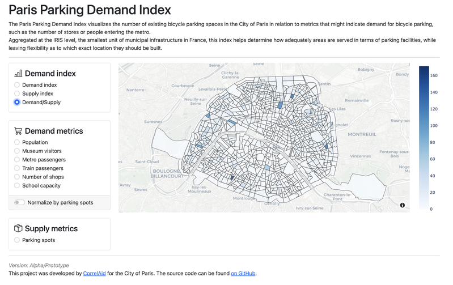
Task: Click the Vincennes label on the map
Action: (x=360, y=156)
